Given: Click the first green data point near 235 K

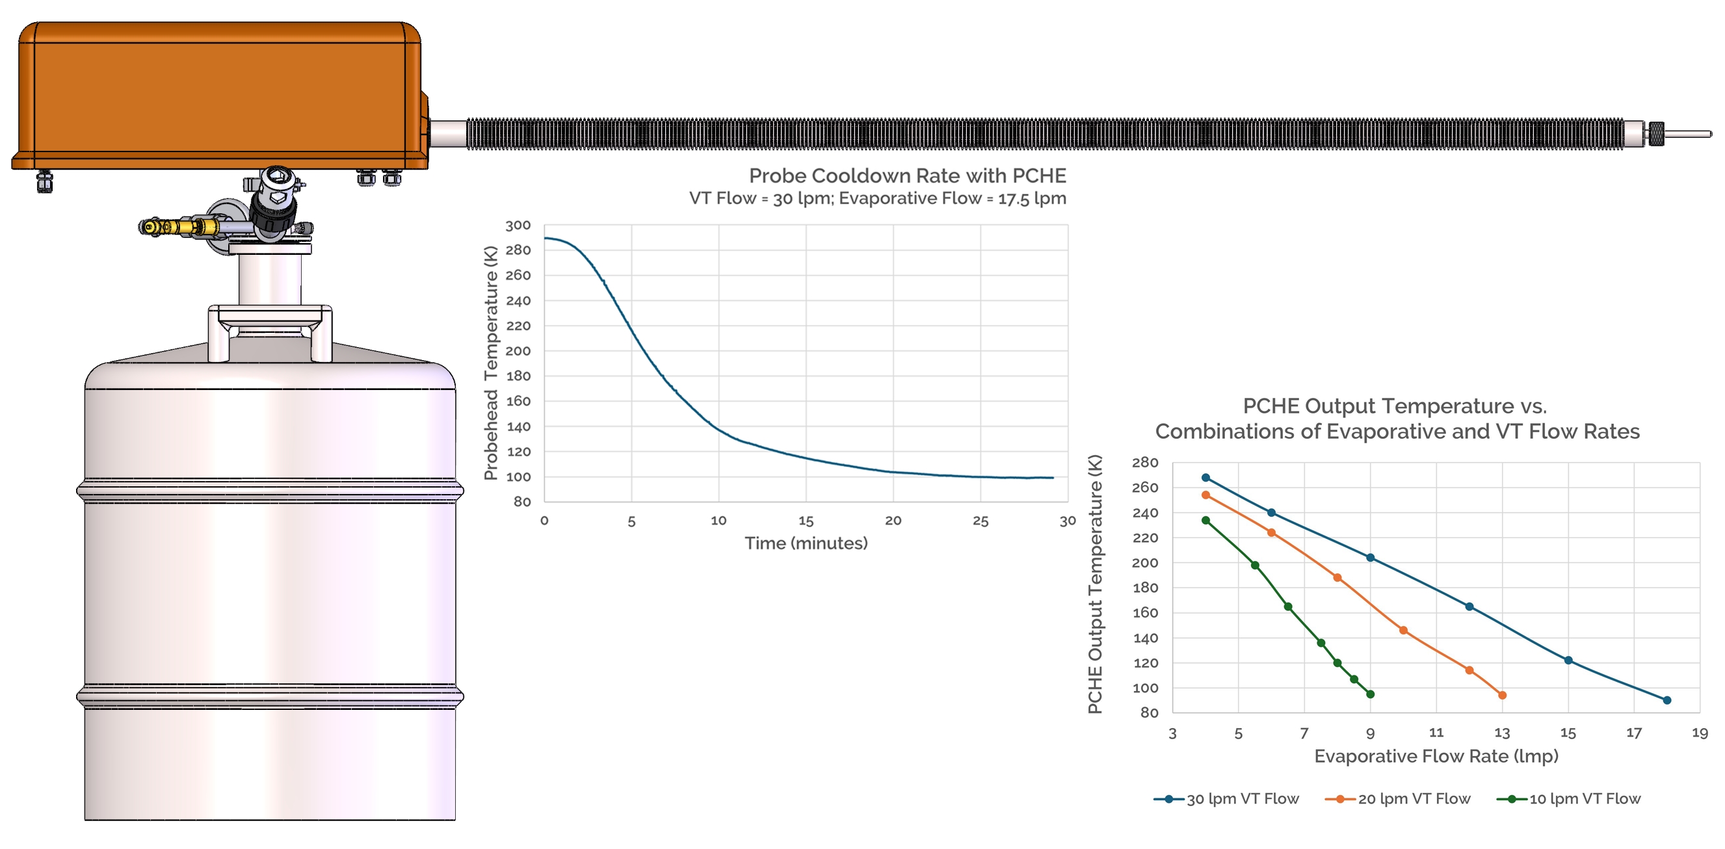Looking at the screenshot, I should tap(1205, 520).
